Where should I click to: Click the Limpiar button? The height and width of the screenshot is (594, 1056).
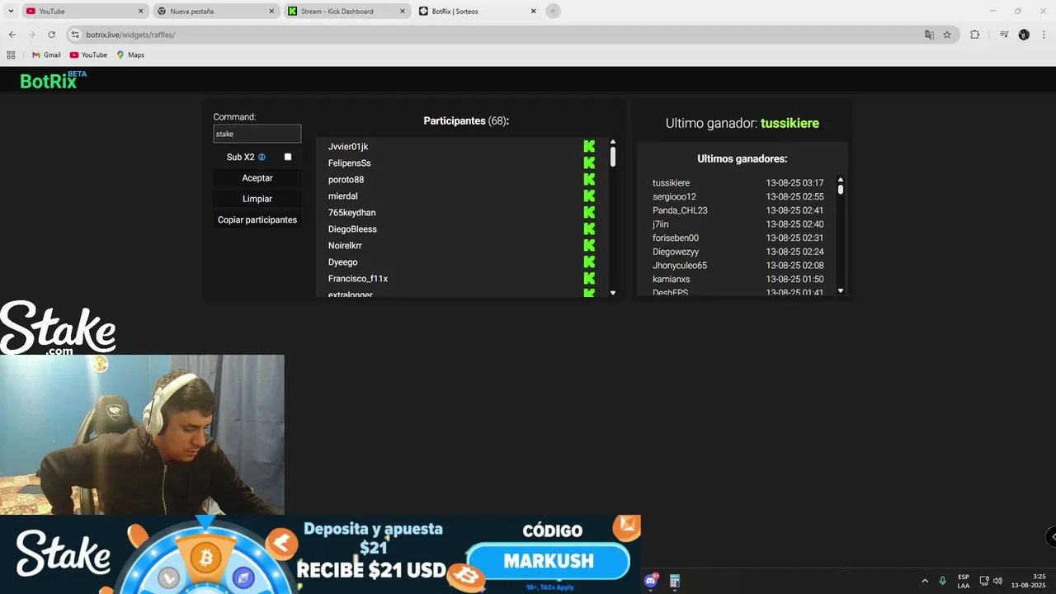pyautogui.click(x=257, y=199)
